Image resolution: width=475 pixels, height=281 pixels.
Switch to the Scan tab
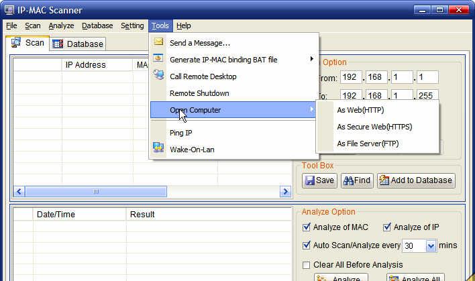pyautogui.click(x=28, y=43)
